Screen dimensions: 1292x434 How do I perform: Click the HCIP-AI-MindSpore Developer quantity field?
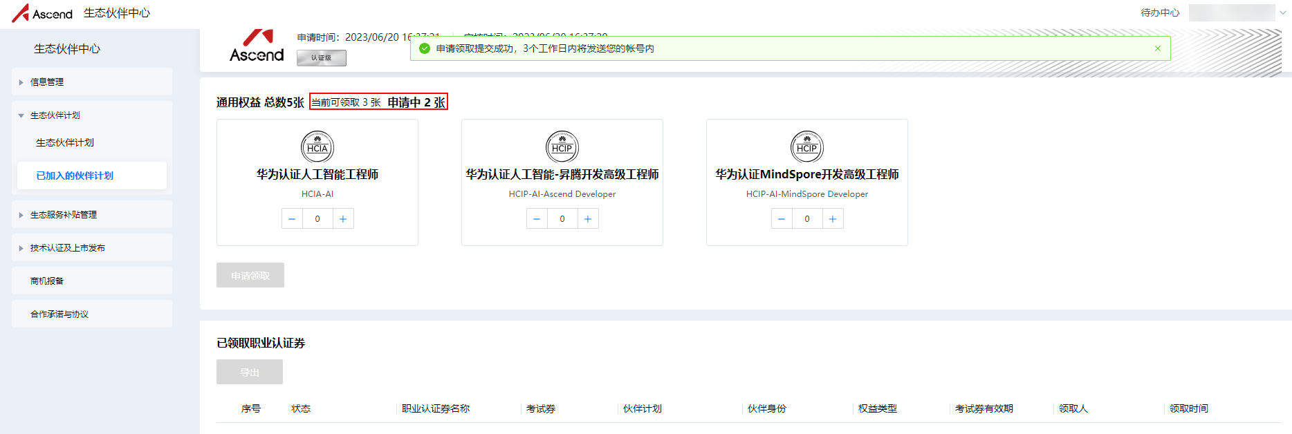pyautogui.click(x=807, y=219)
